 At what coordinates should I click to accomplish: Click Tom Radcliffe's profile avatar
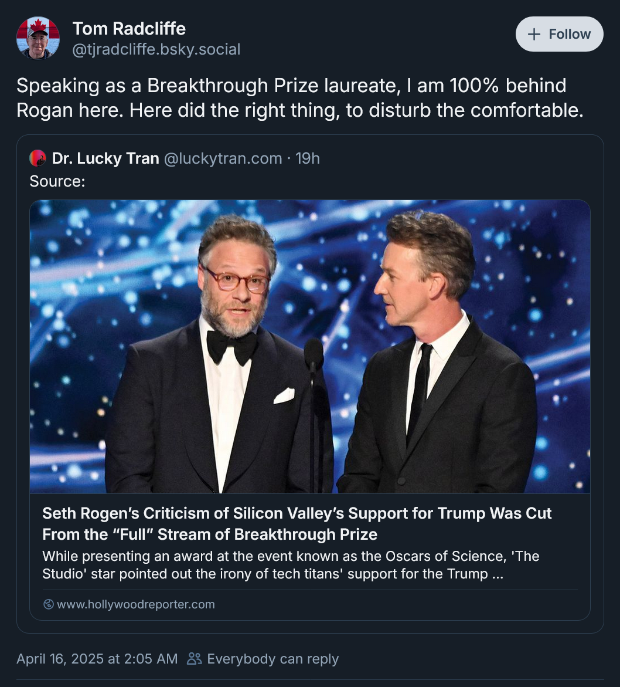38,38
